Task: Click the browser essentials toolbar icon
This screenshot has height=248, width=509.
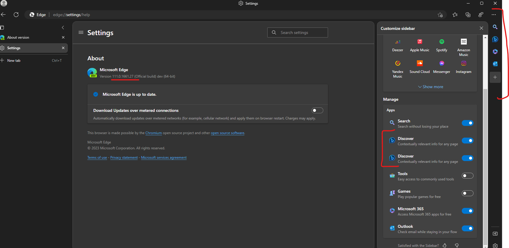Action: click(x=481, y=15)
